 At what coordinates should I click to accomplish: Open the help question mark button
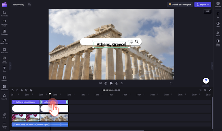coord(206,81)
